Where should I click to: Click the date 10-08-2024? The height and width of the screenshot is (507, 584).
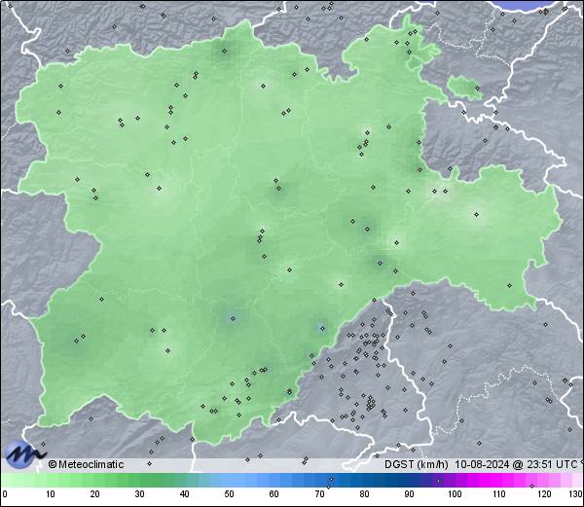[x=482, y=464]
